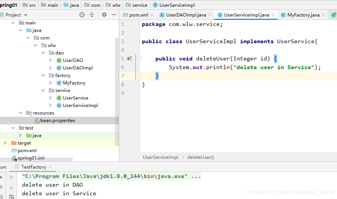337x199 pixels.
Task: Expand the java folder under test
Action: tap(20, 135)
